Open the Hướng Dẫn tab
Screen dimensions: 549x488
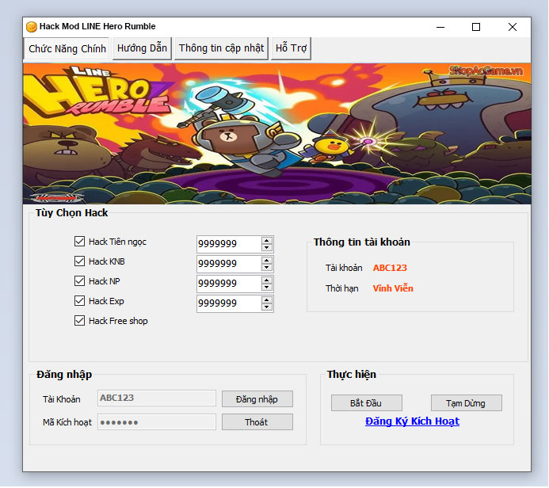pos(142,48)
